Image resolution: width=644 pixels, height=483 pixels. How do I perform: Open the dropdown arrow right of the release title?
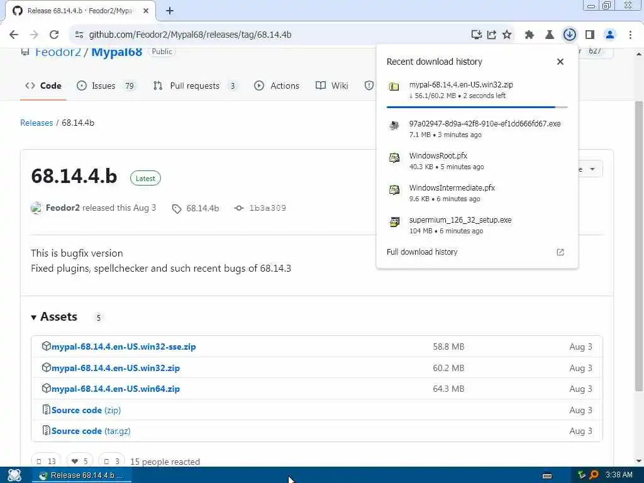point(592,169)
